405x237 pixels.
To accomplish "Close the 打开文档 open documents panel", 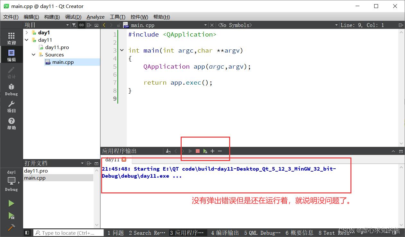I will pyautogui.click(x=96, y=163).
